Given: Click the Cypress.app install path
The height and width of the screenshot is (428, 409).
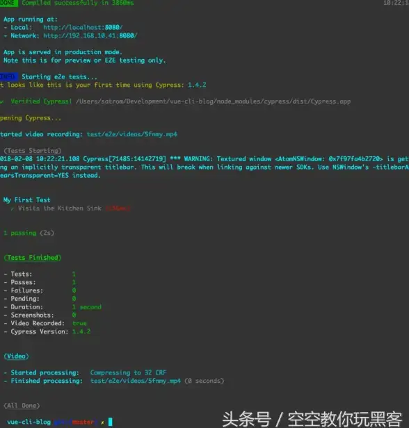Looking at the screenshot, I should [213, 101].
